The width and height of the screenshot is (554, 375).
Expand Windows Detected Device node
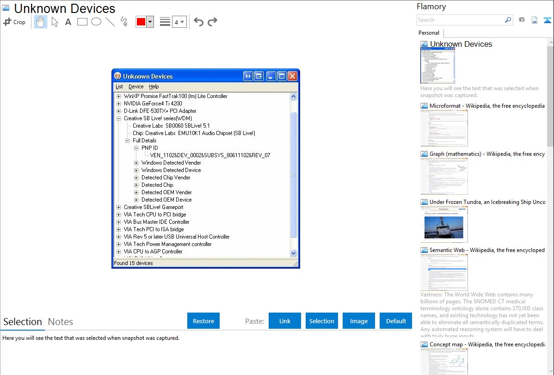click(x=136, y=170)
